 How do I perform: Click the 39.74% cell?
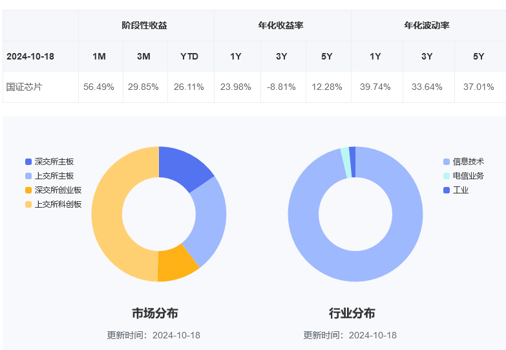(x=375, y=87)
